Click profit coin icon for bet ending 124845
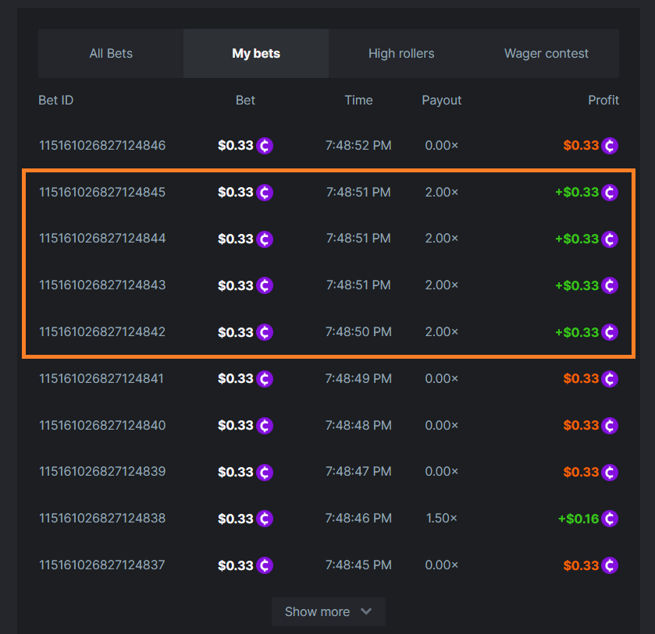The height and width of the screenshot is (634, 655). point(610,193)
